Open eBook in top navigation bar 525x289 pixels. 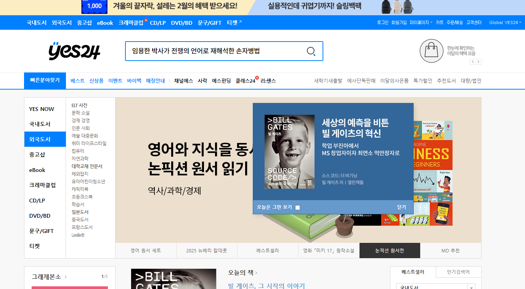point(105,22)
